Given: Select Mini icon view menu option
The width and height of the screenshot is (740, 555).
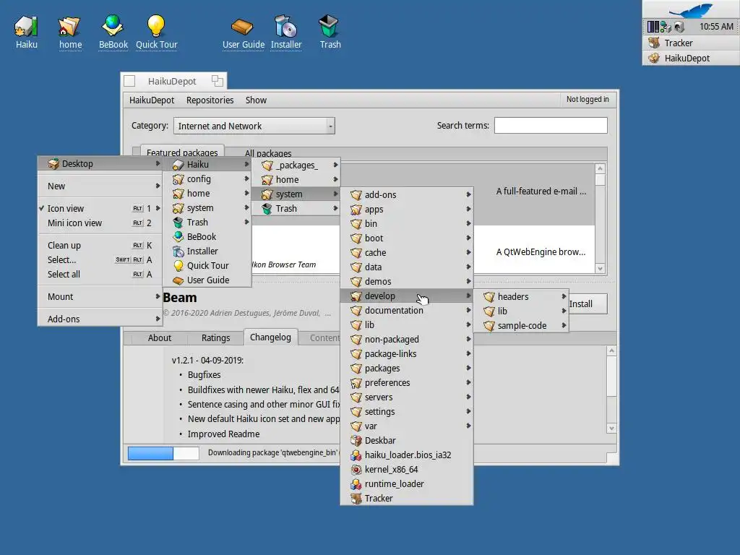Looking at the screenshot, I should (100, 223).
